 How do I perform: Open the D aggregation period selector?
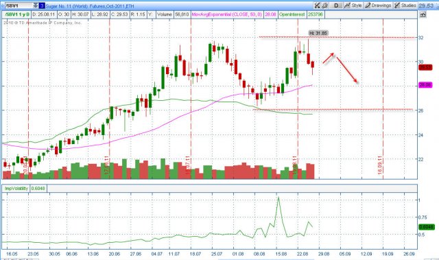[x=336, y=5]
